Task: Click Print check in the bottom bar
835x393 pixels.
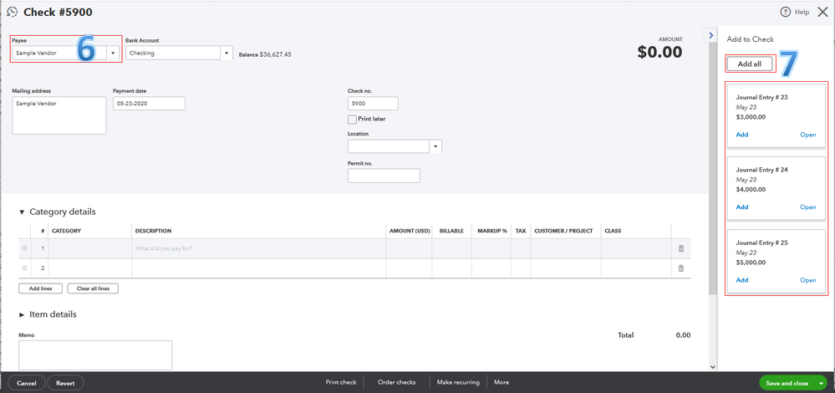Action: point(341,382)
